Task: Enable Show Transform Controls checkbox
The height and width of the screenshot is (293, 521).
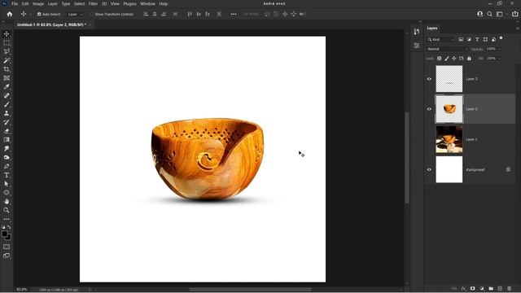Action: pos(92,15)
